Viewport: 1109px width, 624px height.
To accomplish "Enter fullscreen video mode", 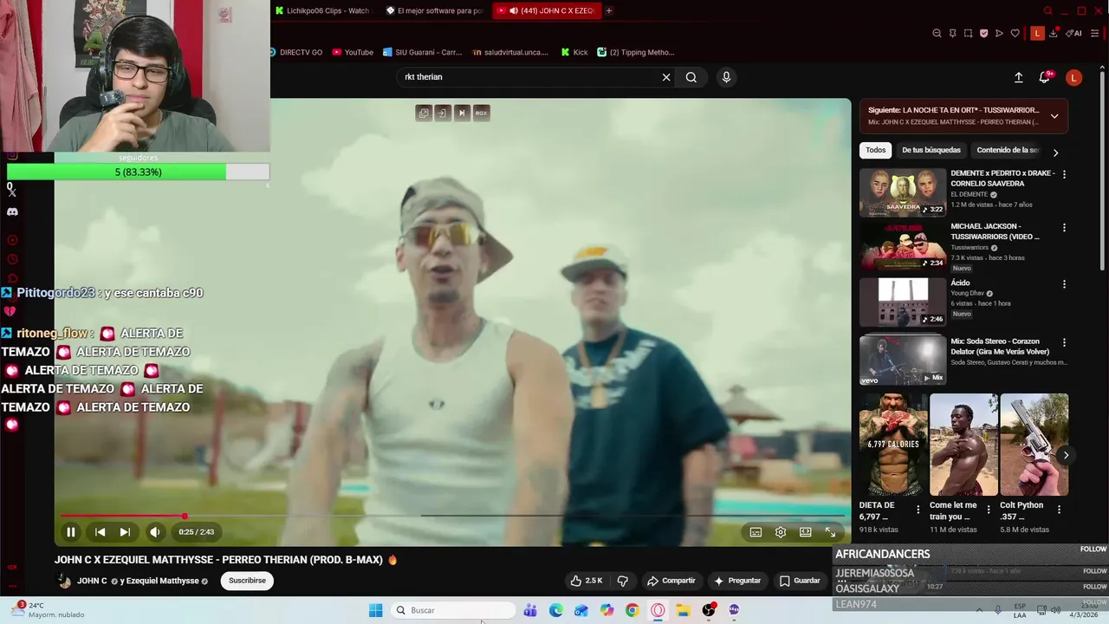I will [x=830, y=532].
